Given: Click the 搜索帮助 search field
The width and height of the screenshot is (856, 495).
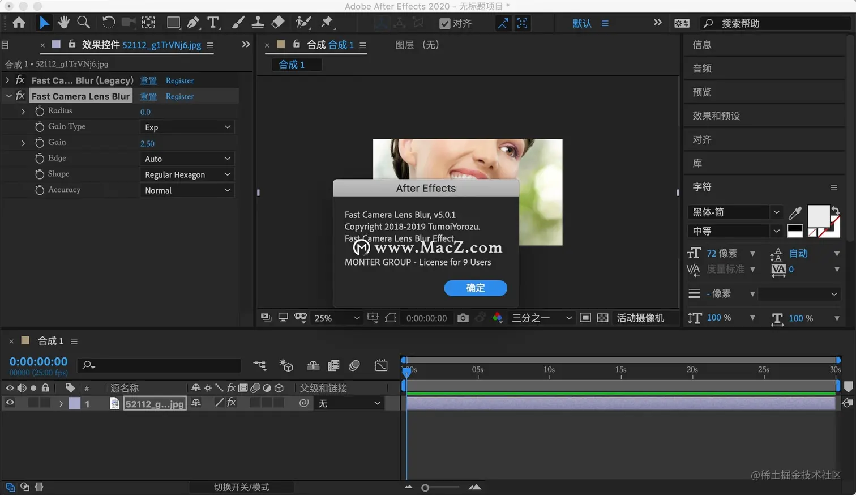Looking at the screenshot, I should [x=776, y=23].
